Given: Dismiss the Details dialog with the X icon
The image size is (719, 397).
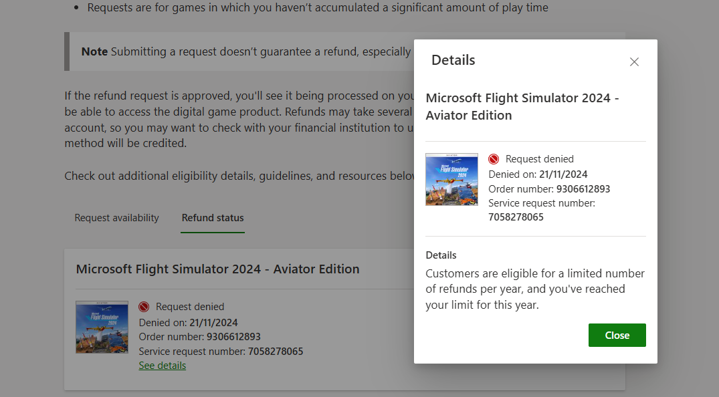Looking at the screenshot, I should click(x=634, y=62).
